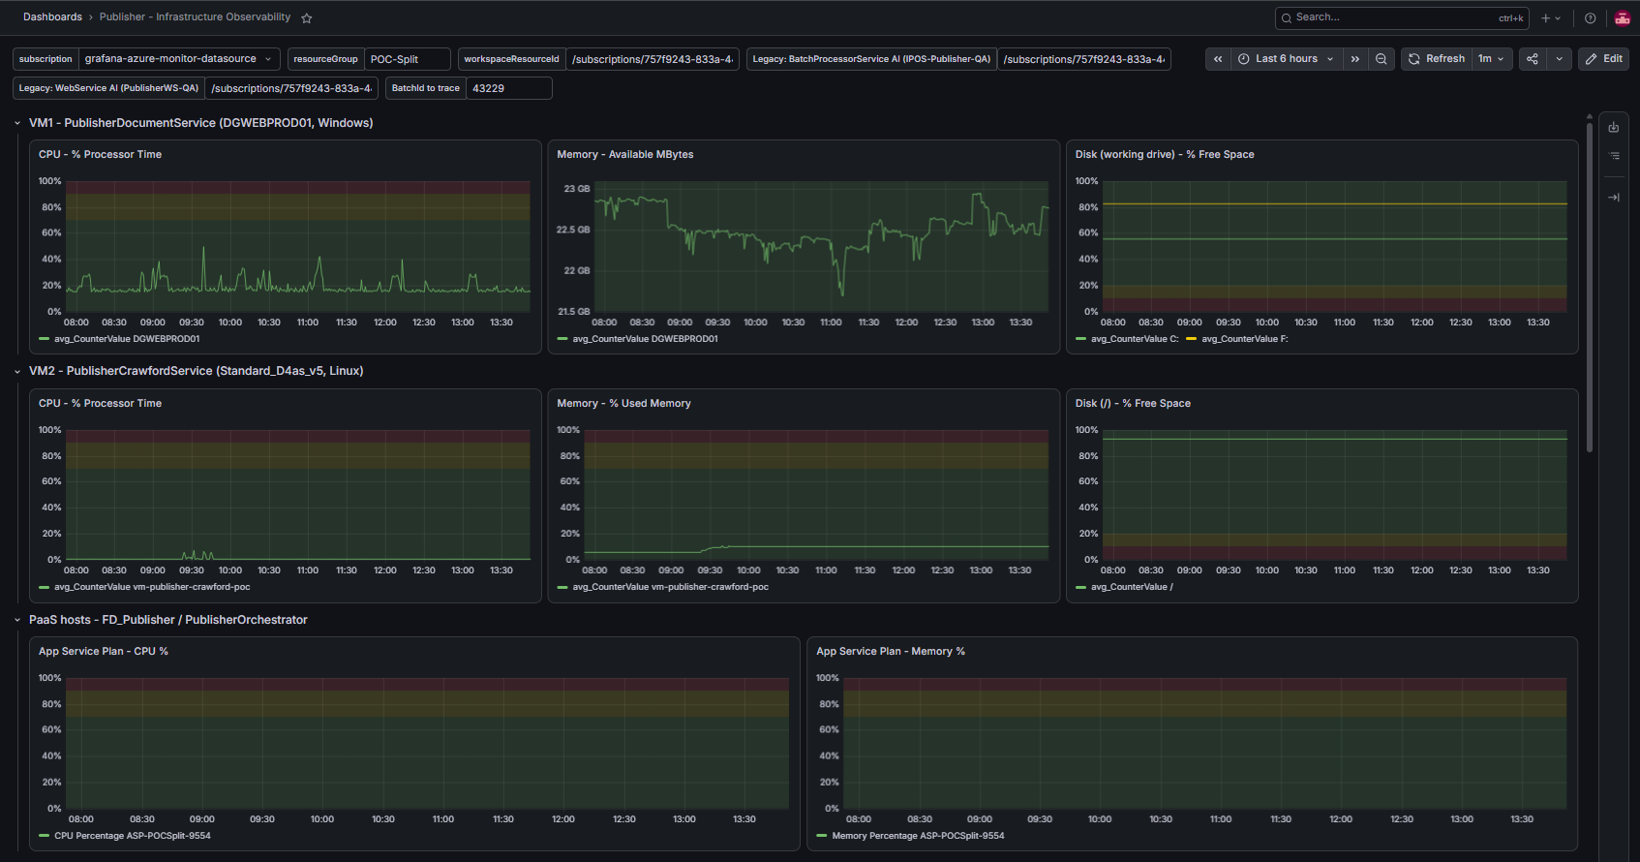Click yellow color swatch for avg_CounterValue F:
The height and width of the screenshot is (862, 1640).
coord(1191,339)
